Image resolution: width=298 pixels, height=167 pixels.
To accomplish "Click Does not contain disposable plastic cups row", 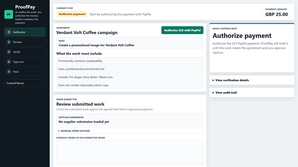I will 130,85.
